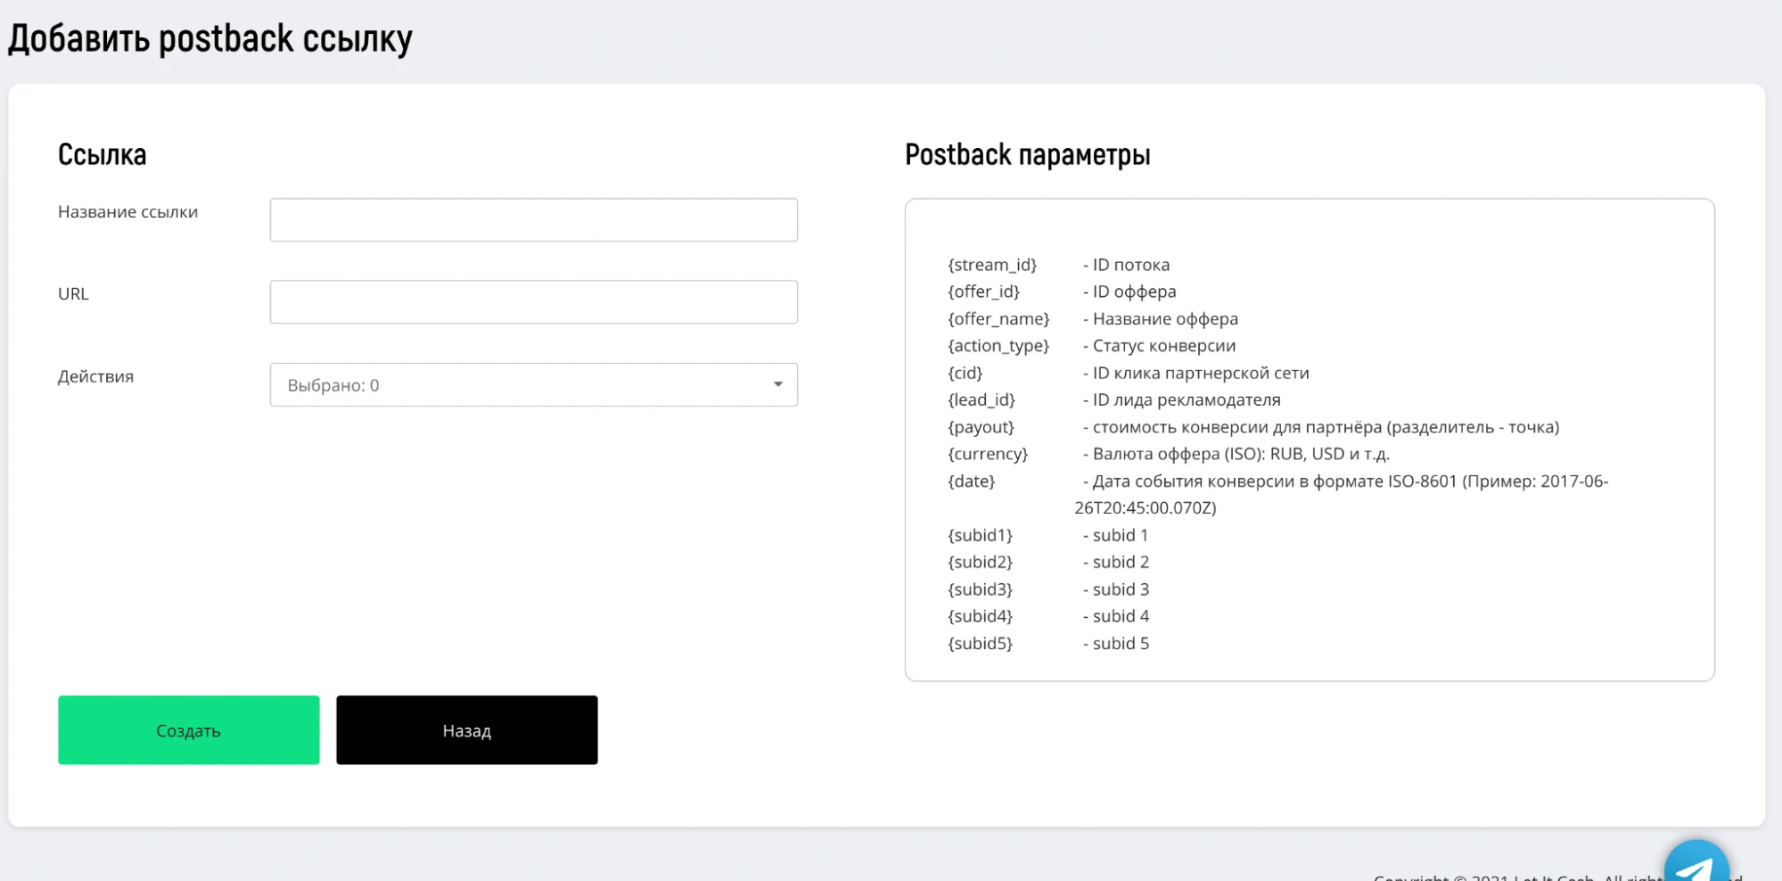Select the {date} parameter text
1782x881 pixels.
971,481
